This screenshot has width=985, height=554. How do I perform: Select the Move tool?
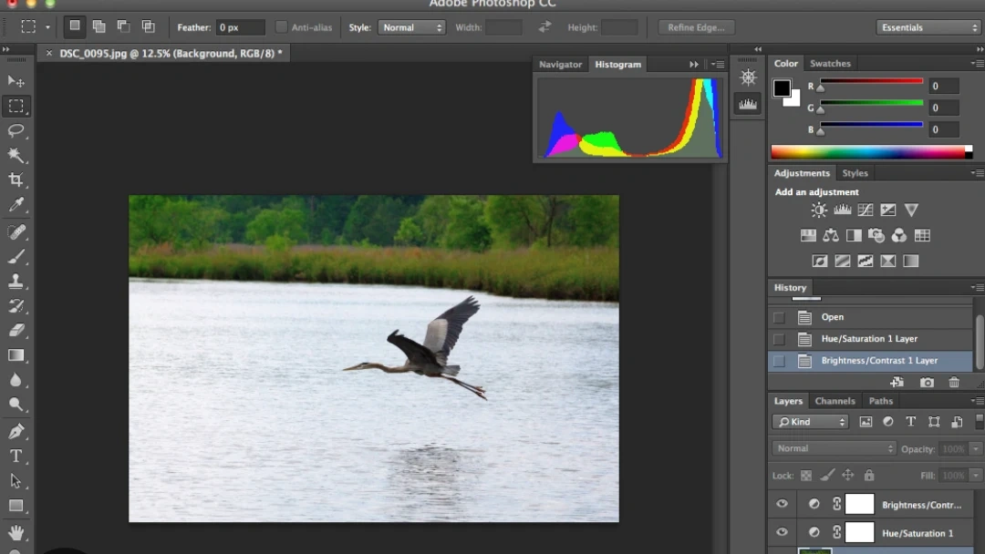click(x=16, y=81)
